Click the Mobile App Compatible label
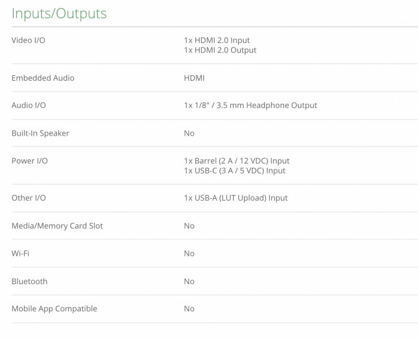 tap(54, 309)
